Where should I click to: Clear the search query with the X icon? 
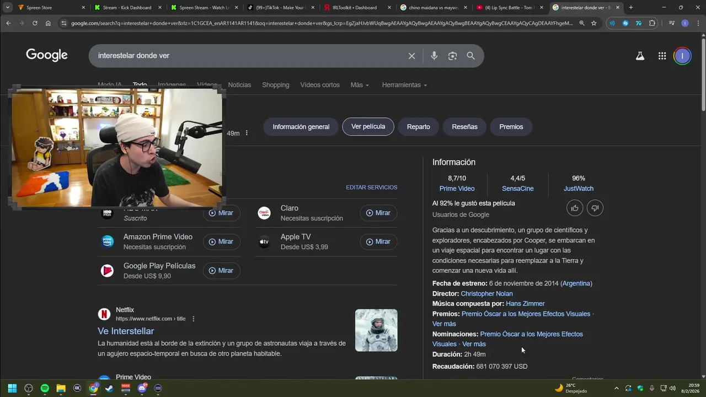pyautogui.click(x=411, y=56)
